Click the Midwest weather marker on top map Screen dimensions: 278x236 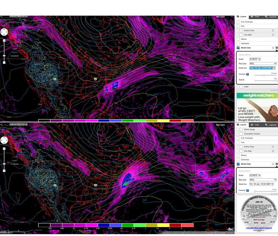click(95, 79)
